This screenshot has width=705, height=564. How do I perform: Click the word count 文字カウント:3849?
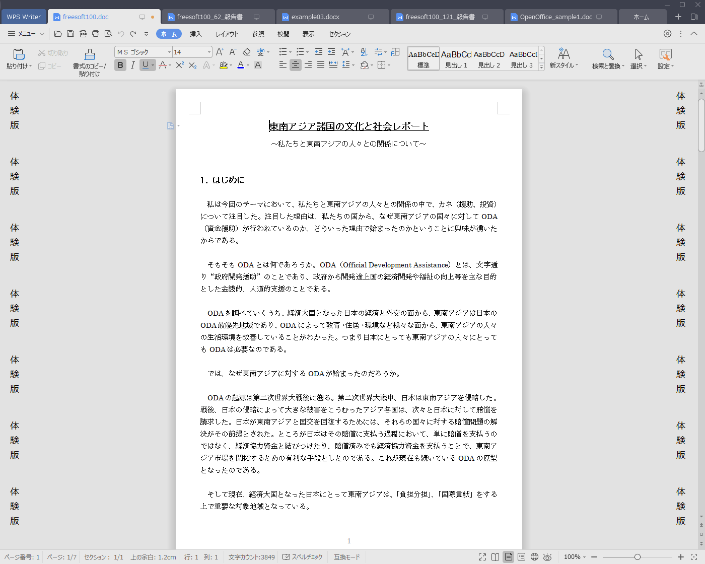point(251,557)
